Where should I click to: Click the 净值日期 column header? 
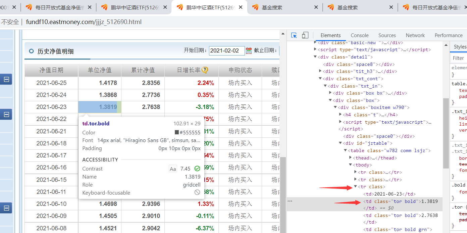51,70
